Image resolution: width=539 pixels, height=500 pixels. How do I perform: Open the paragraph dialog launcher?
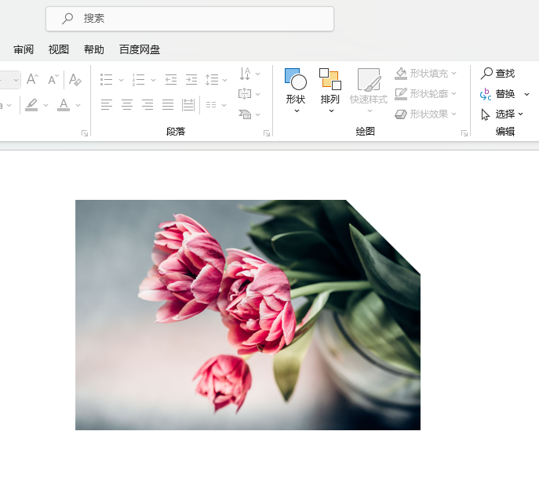[267, 133]
